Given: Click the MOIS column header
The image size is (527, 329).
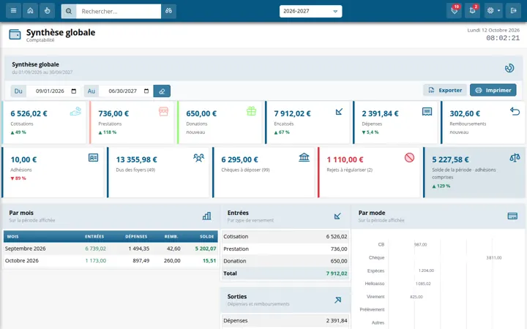Looking at the screenshot, I should (x=12, y=236).
